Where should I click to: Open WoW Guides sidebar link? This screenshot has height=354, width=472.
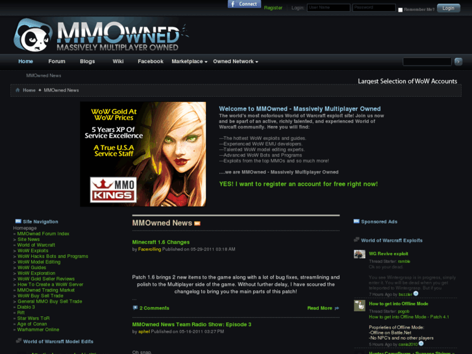point(32,268)
